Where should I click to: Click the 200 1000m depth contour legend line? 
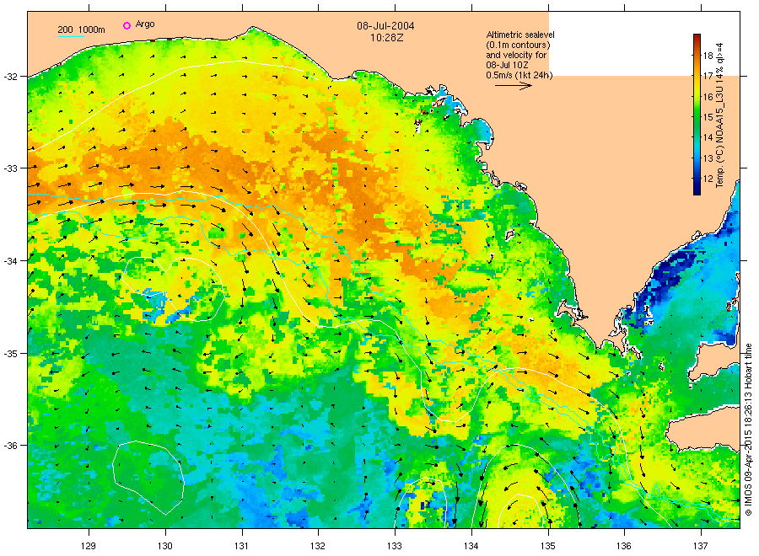click(x=81, y=36)
